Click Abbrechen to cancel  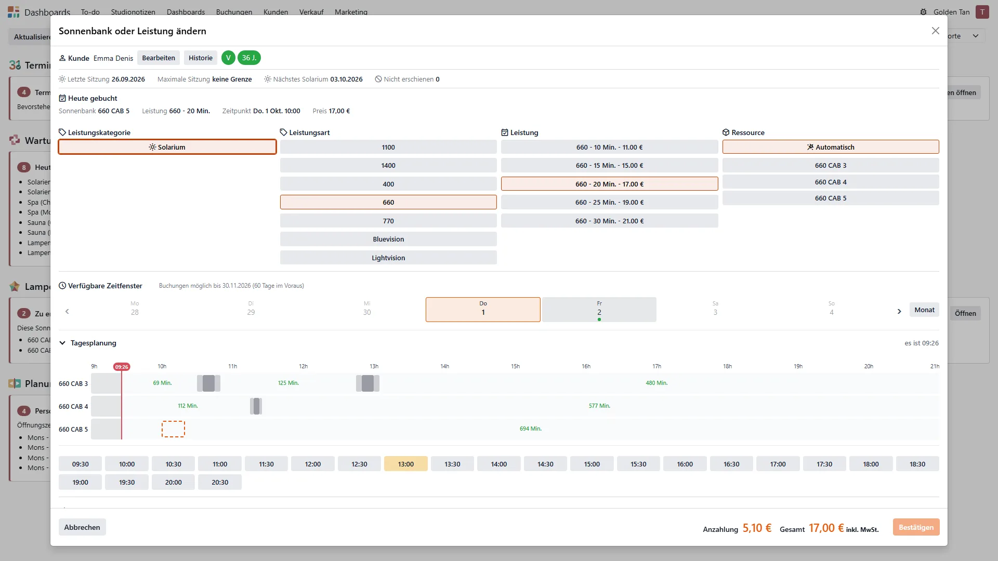point(82,527)
